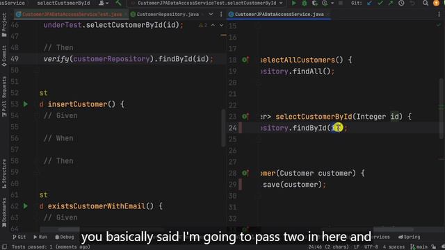
Task: Toggle tool window bars icon in status bar
Action: point(4,247)
